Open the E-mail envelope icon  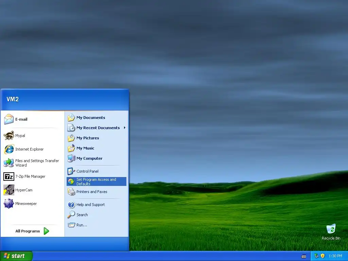(8, 119)
